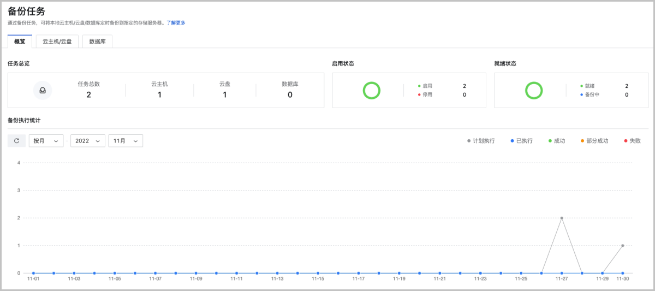Hide the 部分成功 legend series
The image size is (655, 291).
click(x=594, y=141)
